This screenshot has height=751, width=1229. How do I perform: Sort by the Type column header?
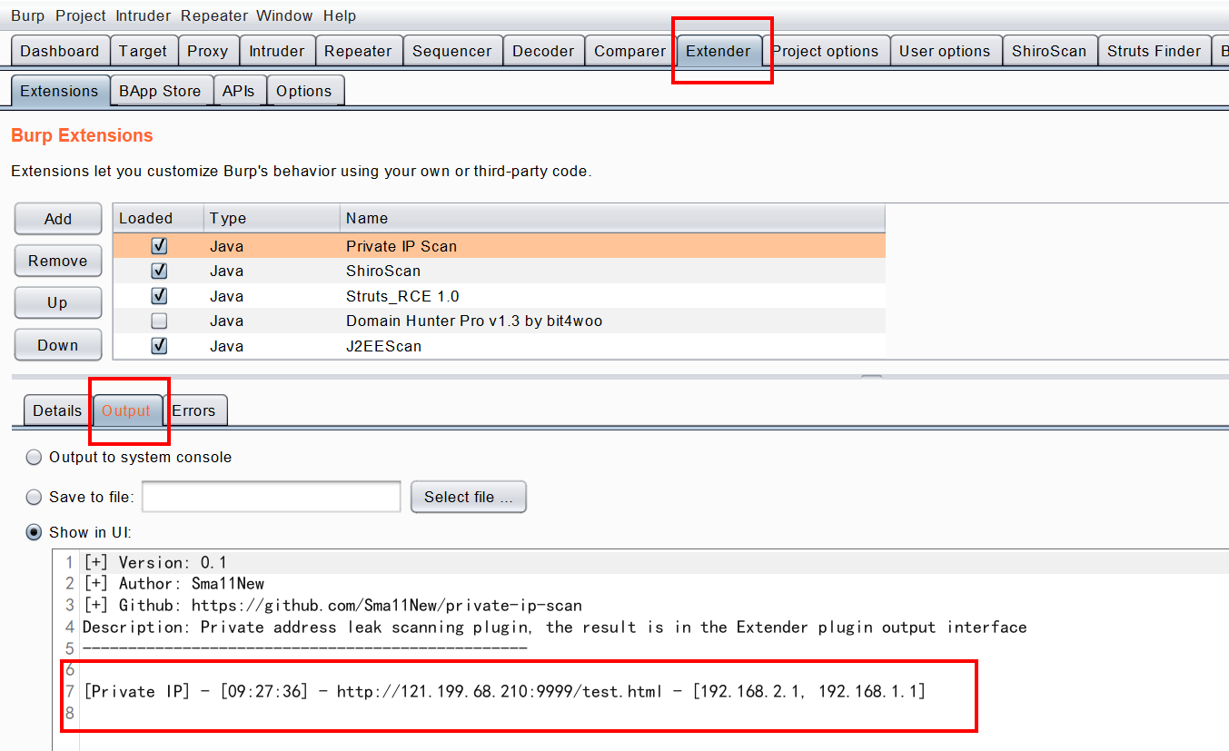pos(272,218)
